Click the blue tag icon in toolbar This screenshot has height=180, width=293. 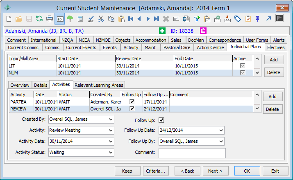(x=238, y=19)
